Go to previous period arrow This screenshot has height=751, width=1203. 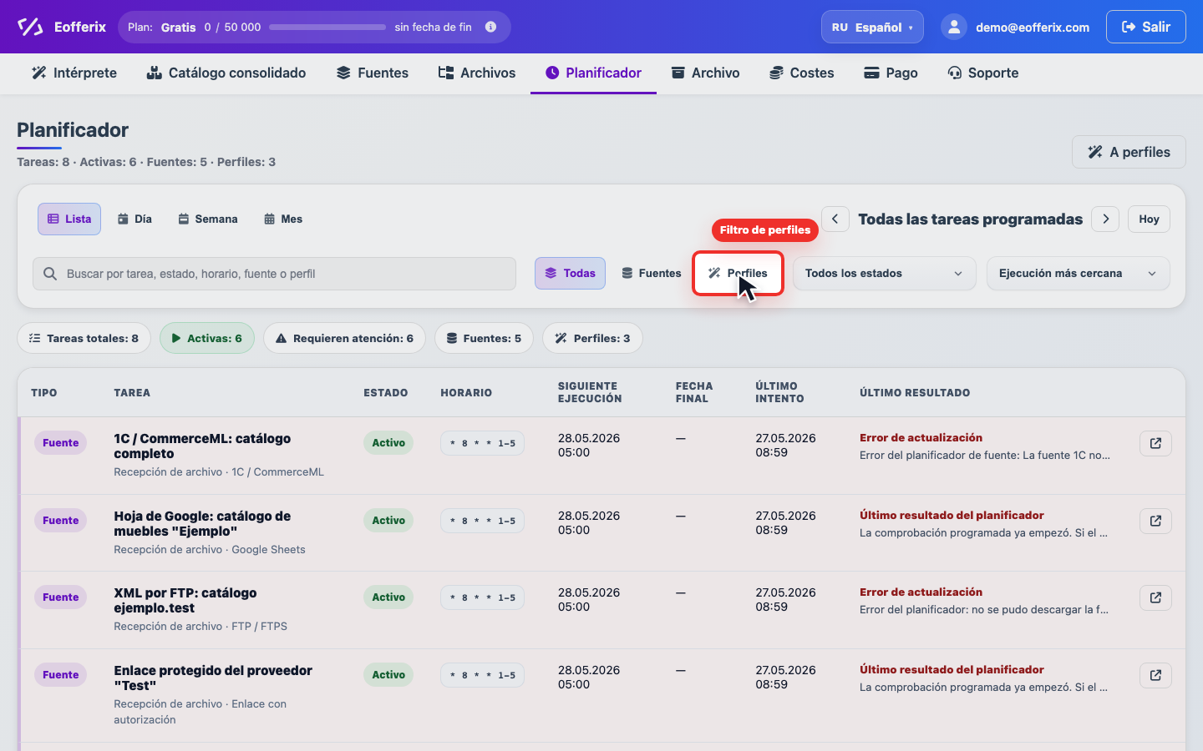[835, 219]
